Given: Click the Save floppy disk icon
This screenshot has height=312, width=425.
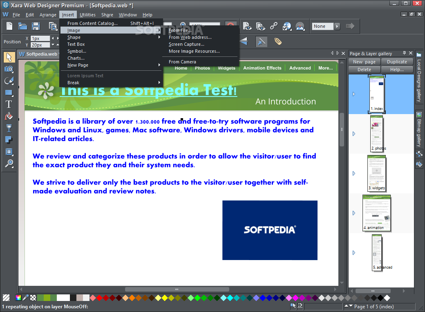Looking at the screenshot, I should [x=36, y=26].
